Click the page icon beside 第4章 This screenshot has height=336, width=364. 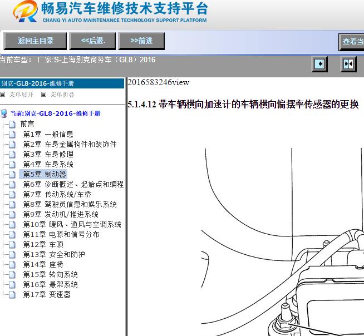[12, 164]
